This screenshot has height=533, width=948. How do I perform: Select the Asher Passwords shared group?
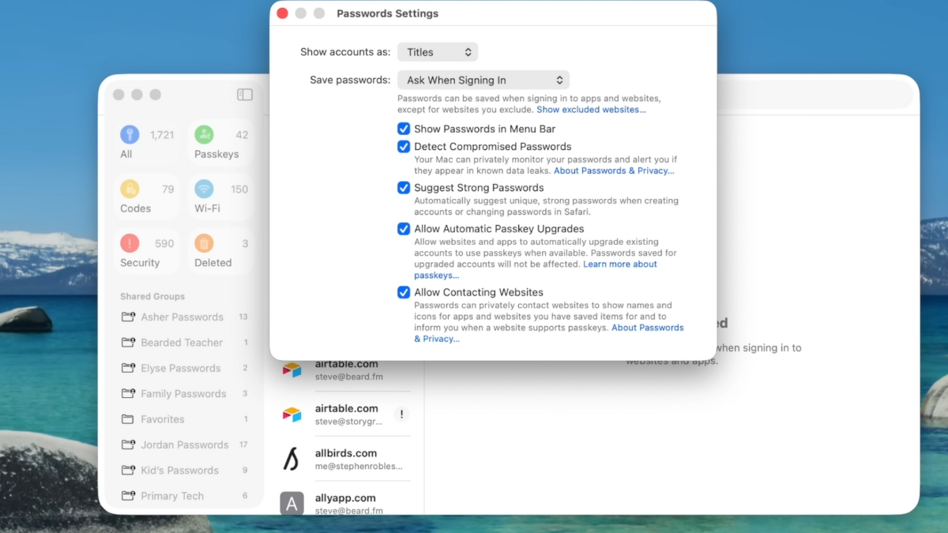pos(182,317)
